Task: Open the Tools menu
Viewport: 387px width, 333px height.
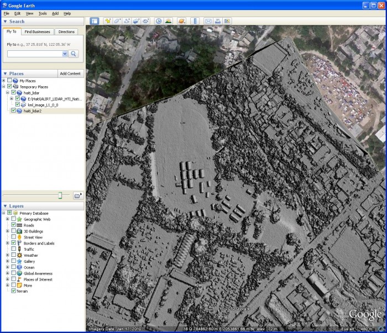Action: click(43, 14)
